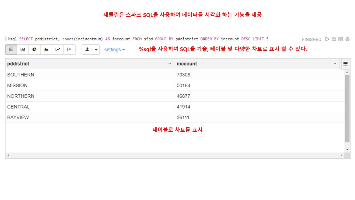Click the 46877 value cell

pos(260,96)
